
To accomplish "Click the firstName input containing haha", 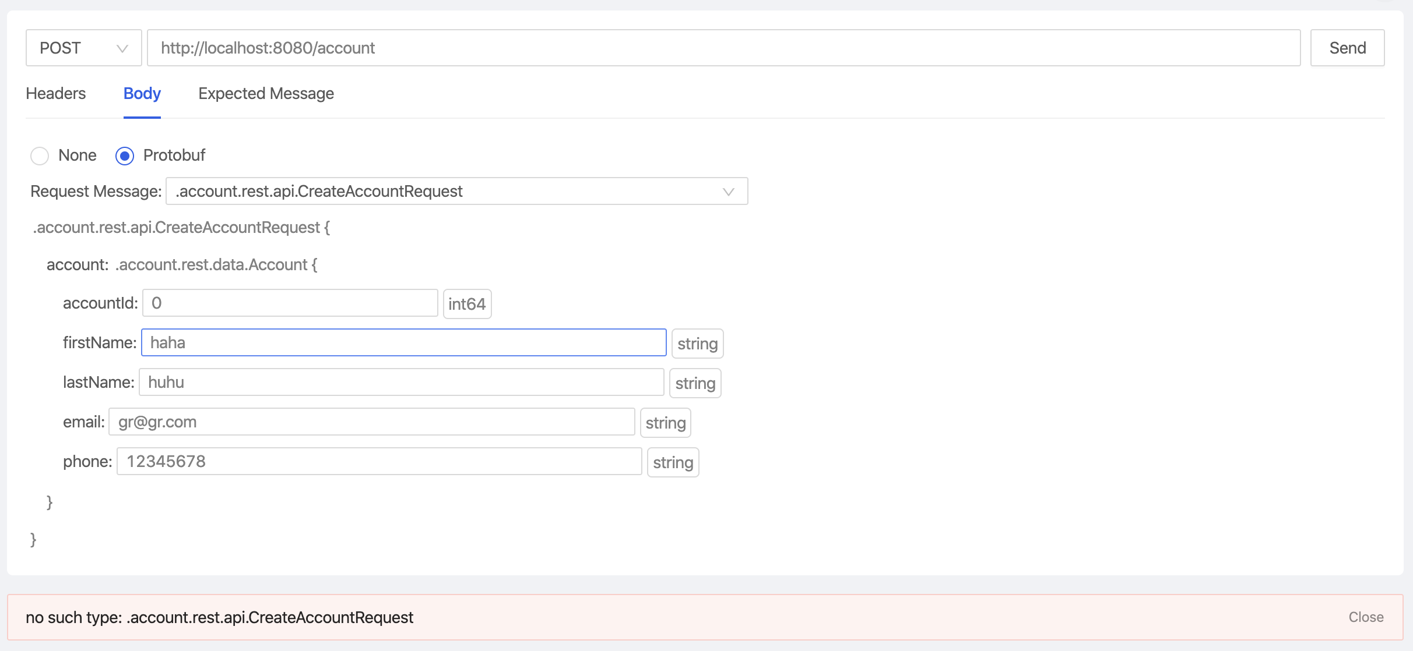I will click(x=403, y=342).
